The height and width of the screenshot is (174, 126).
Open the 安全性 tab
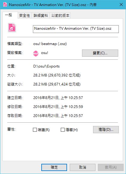pos(25,15)
